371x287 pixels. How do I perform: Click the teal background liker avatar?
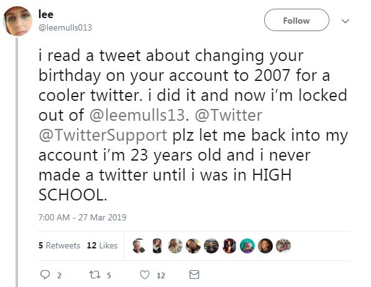[x=247, y=246]
